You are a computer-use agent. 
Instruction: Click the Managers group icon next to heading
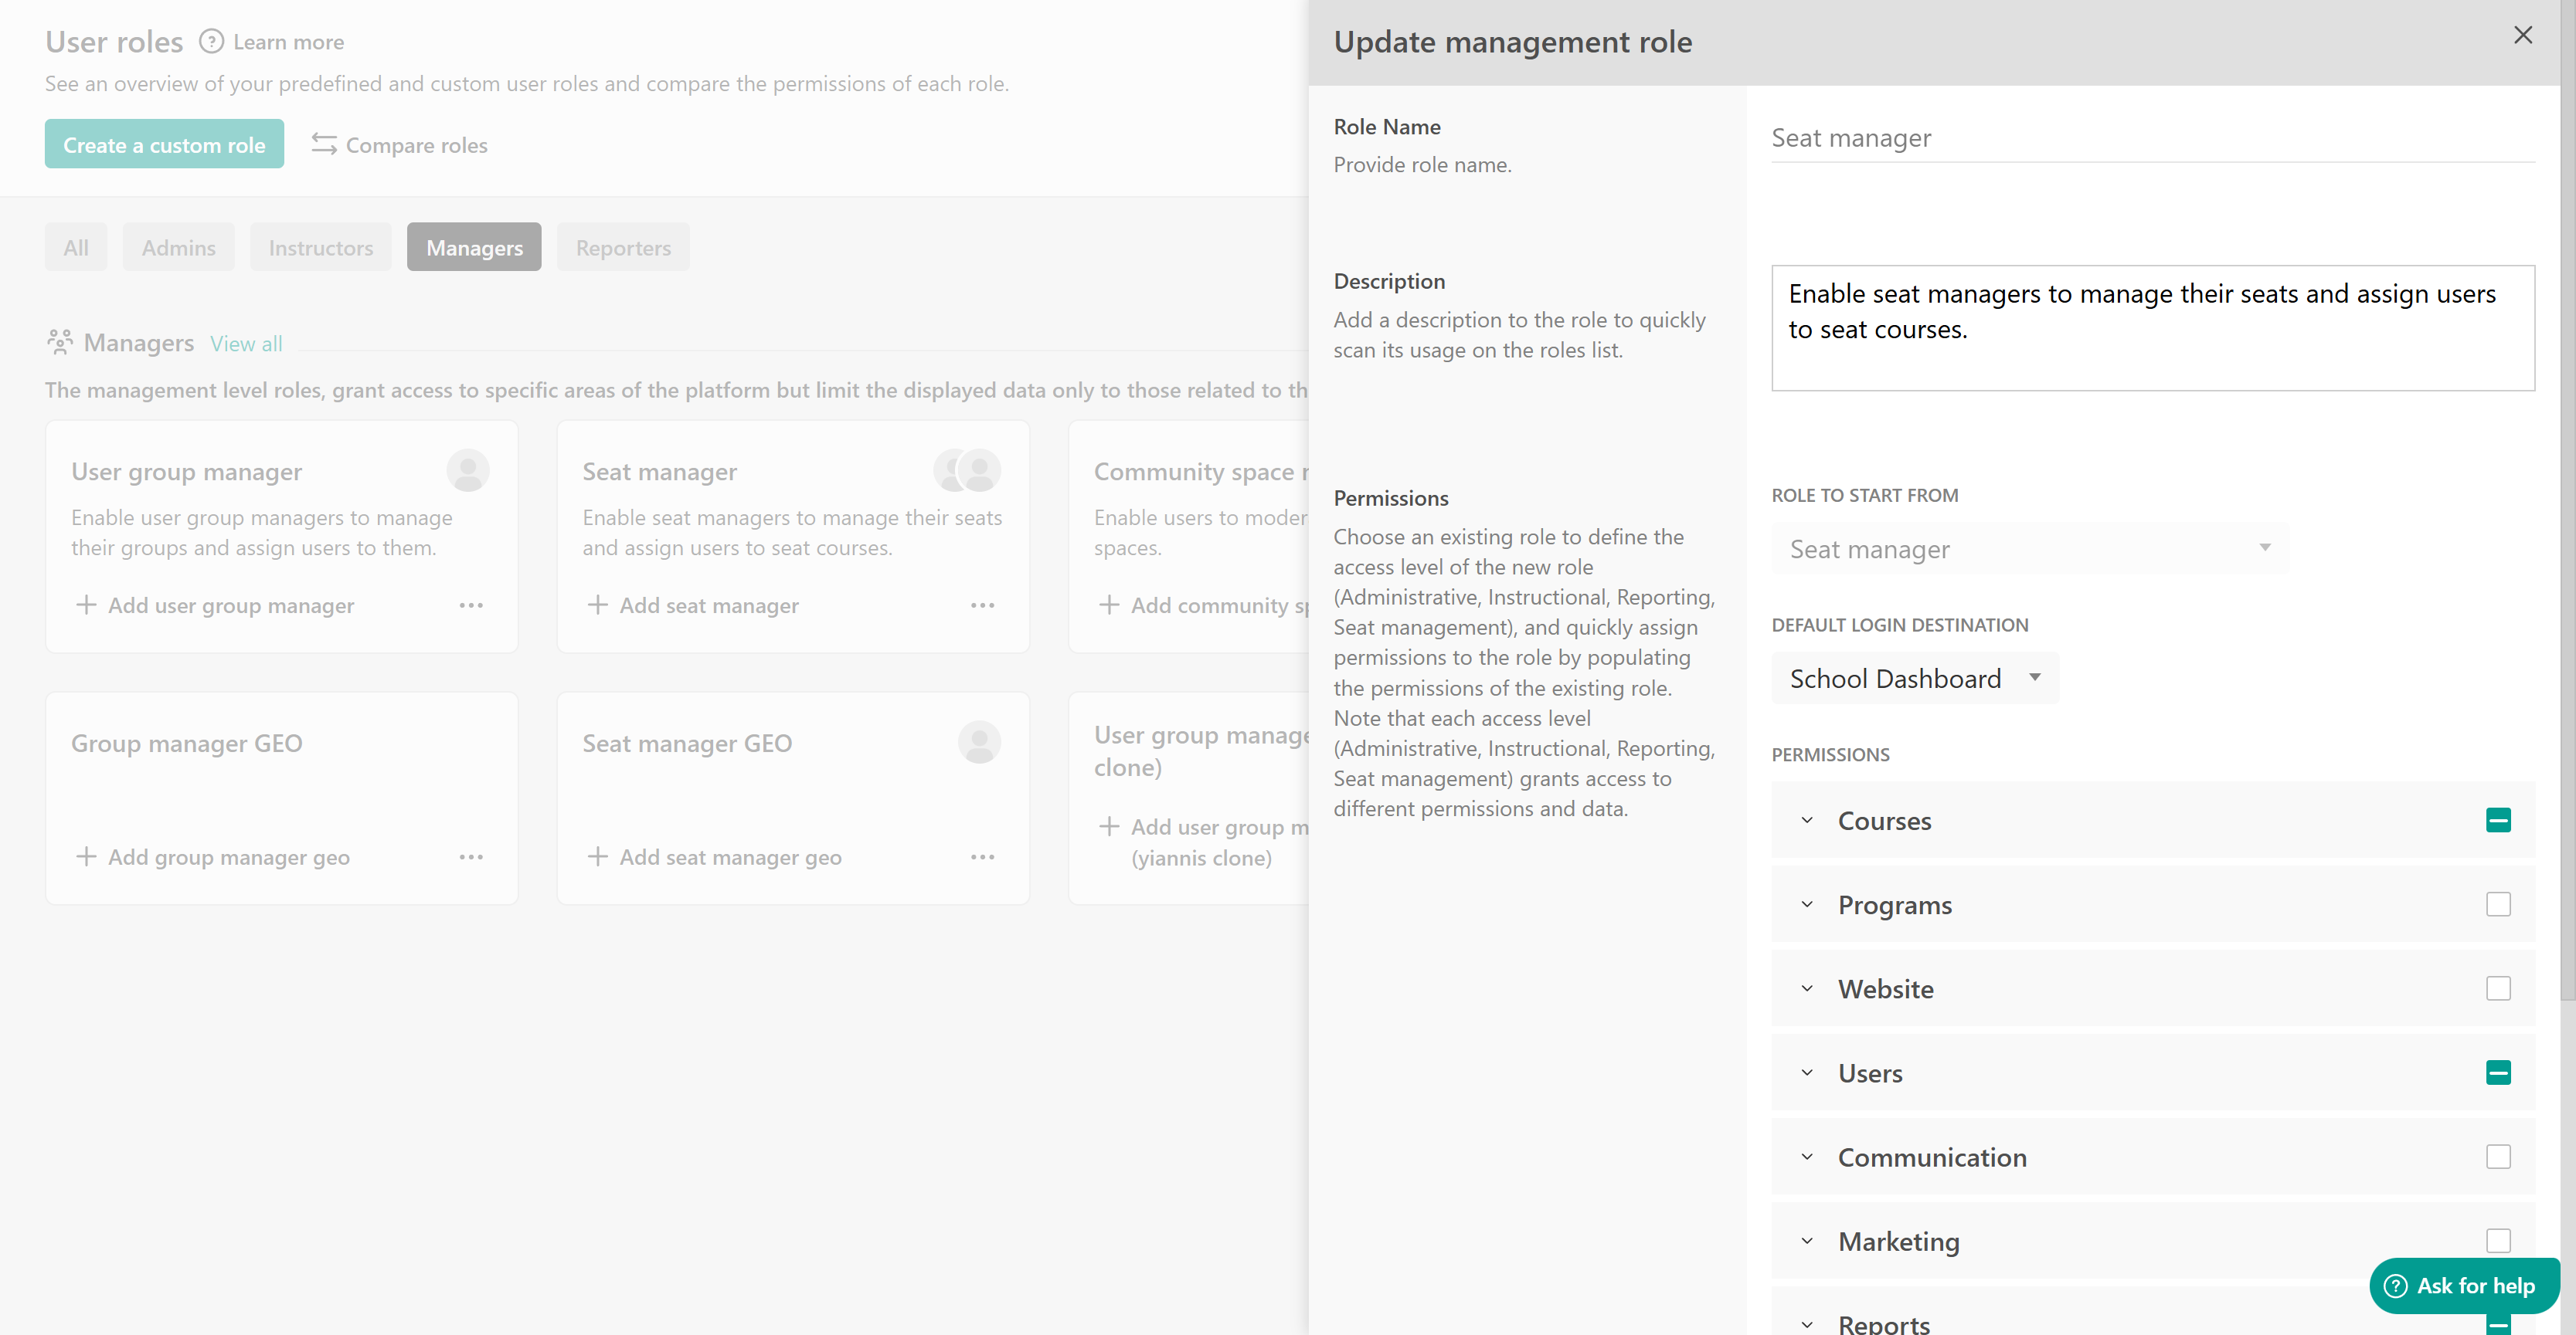point(59,343)
